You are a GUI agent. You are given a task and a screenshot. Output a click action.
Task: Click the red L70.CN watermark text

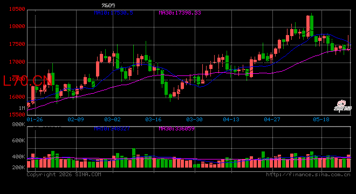[x=28, y=80]
